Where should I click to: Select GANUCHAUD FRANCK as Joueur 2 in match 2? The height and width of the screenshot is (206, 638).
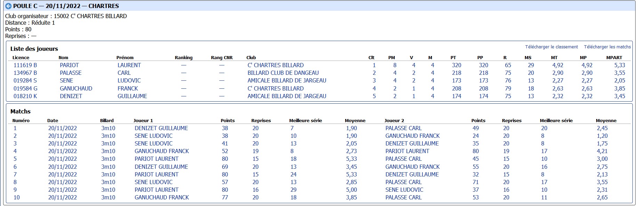[412, 136]
